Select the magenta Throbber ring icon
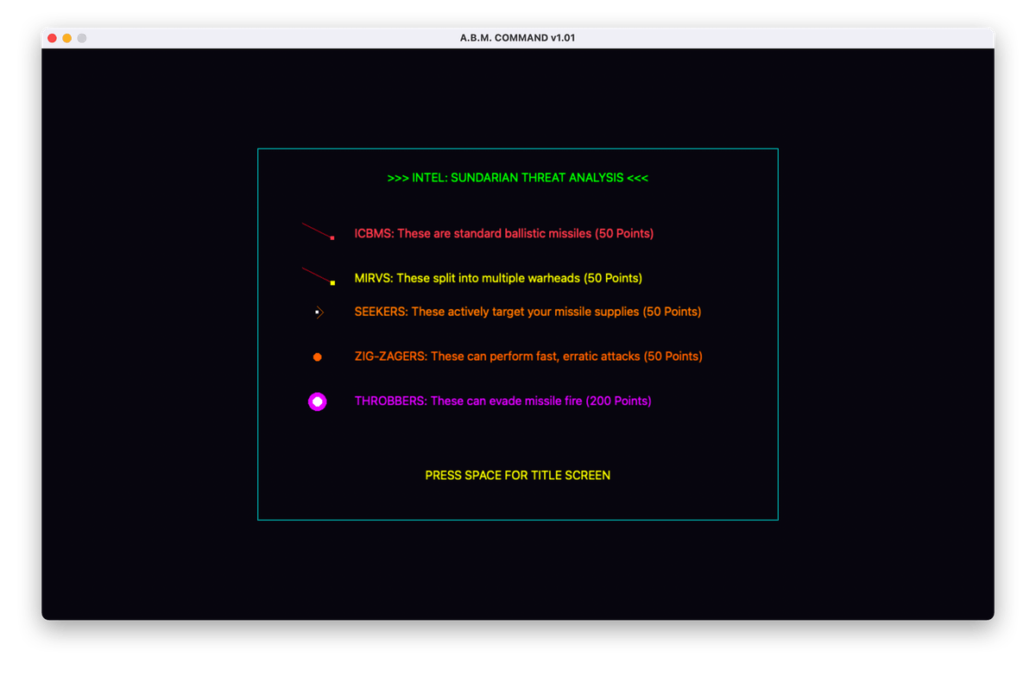Image resolution: width=1036 pixels, height=676 pixels. (318, 401)
